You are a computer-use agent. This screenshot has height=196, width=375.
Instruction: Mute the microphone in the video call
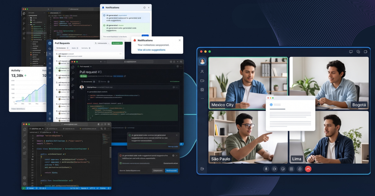(x=266, y=169)
